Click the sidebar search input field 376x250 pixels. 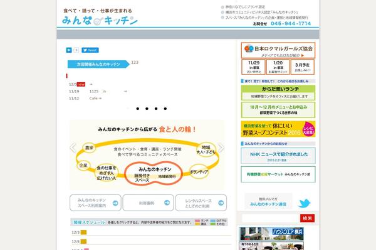point(270,218)
